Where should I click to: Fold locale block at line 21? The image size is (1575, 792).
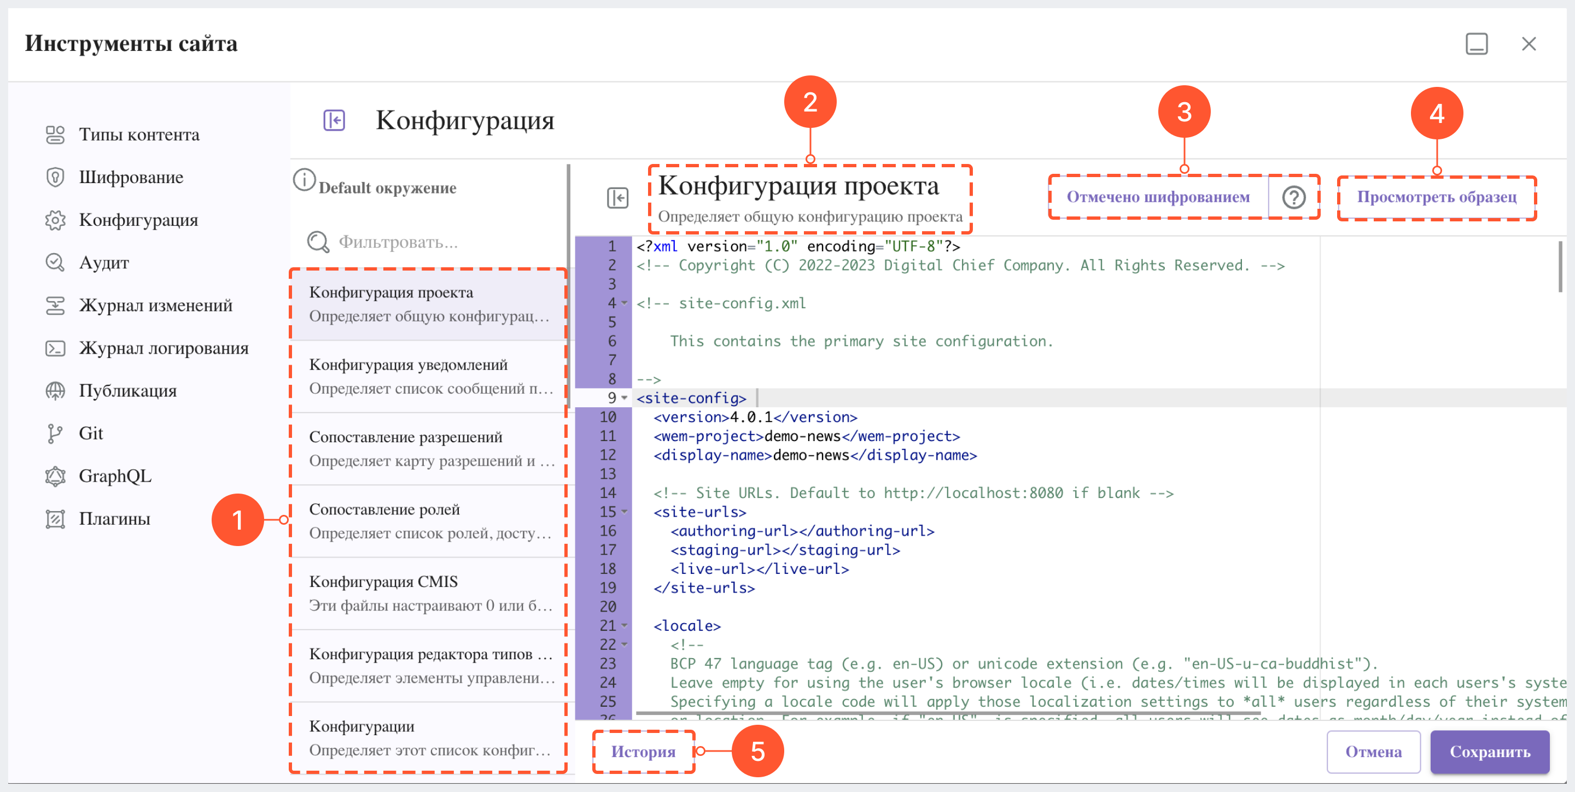[624, 625]
